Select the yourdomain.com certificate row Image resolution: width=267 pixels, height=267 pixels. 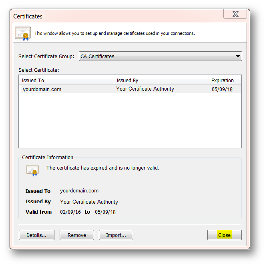[42, 89]
